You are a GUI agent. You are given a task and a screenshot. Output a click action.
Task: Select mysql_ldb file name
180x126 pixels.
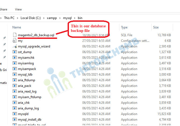tap(25, 75)
